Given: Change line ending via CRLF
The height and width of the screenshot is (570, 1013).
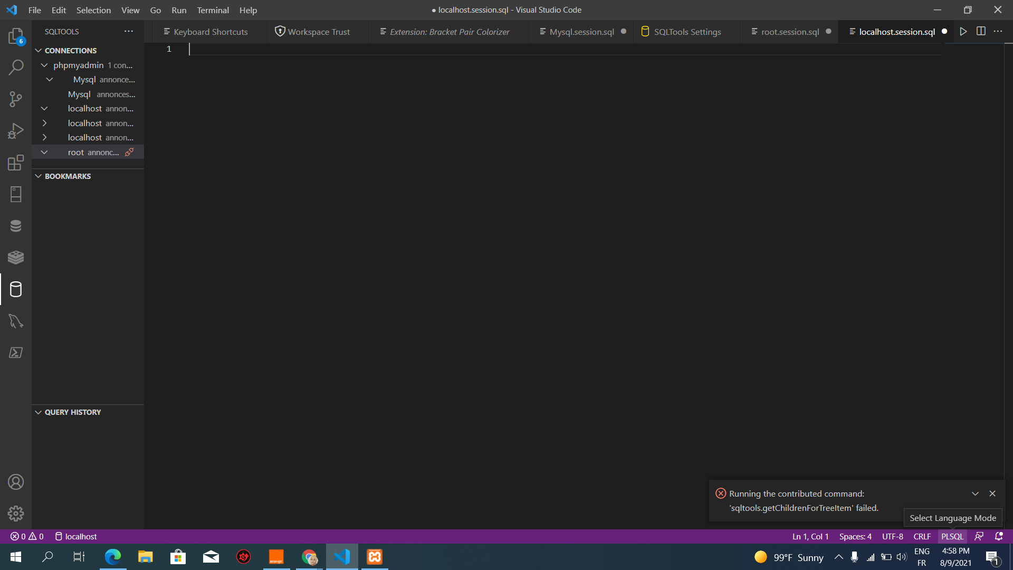Looking at the screenshot, I should pyautogui.click(x=922, y=536).
